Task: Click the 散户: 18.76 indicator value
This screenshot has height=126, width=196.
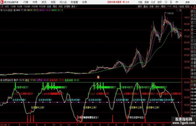Action: (19, 80)
